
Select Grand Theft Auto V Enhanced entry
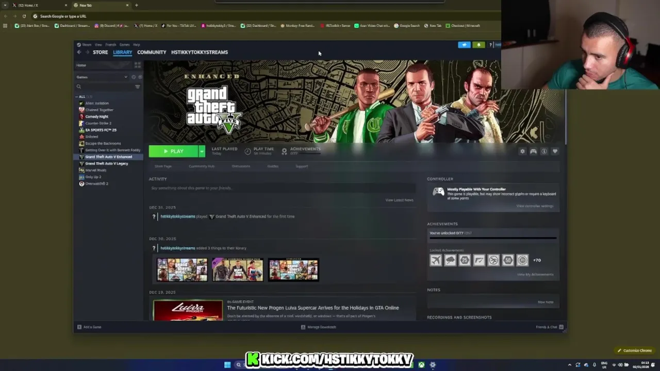[x=108, y=157]
